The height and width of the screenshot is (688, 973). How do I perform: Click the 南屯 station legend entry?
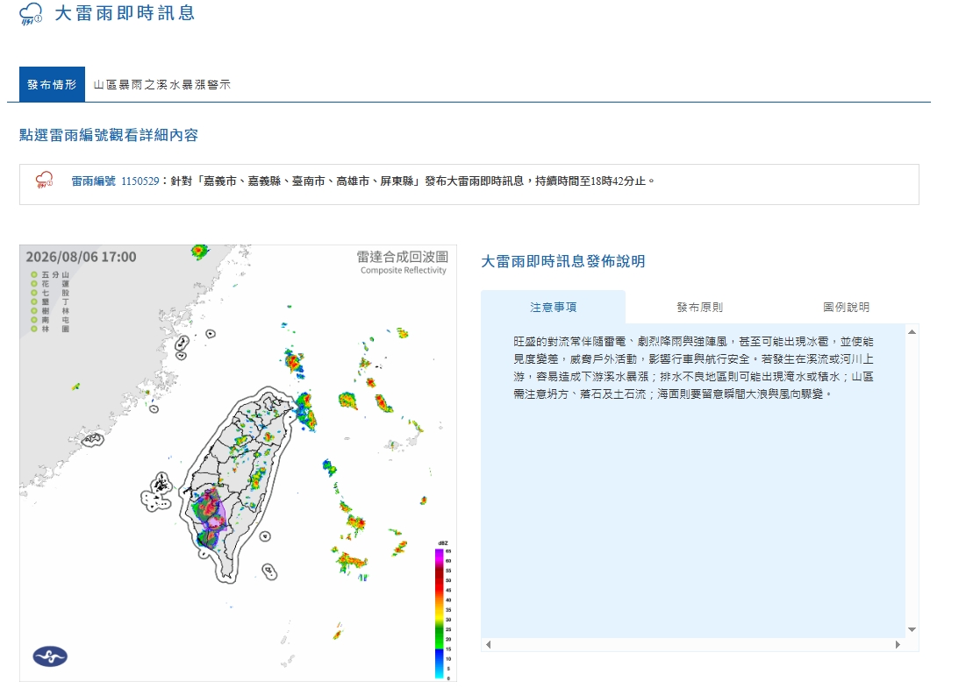click(x=51, y=320)
